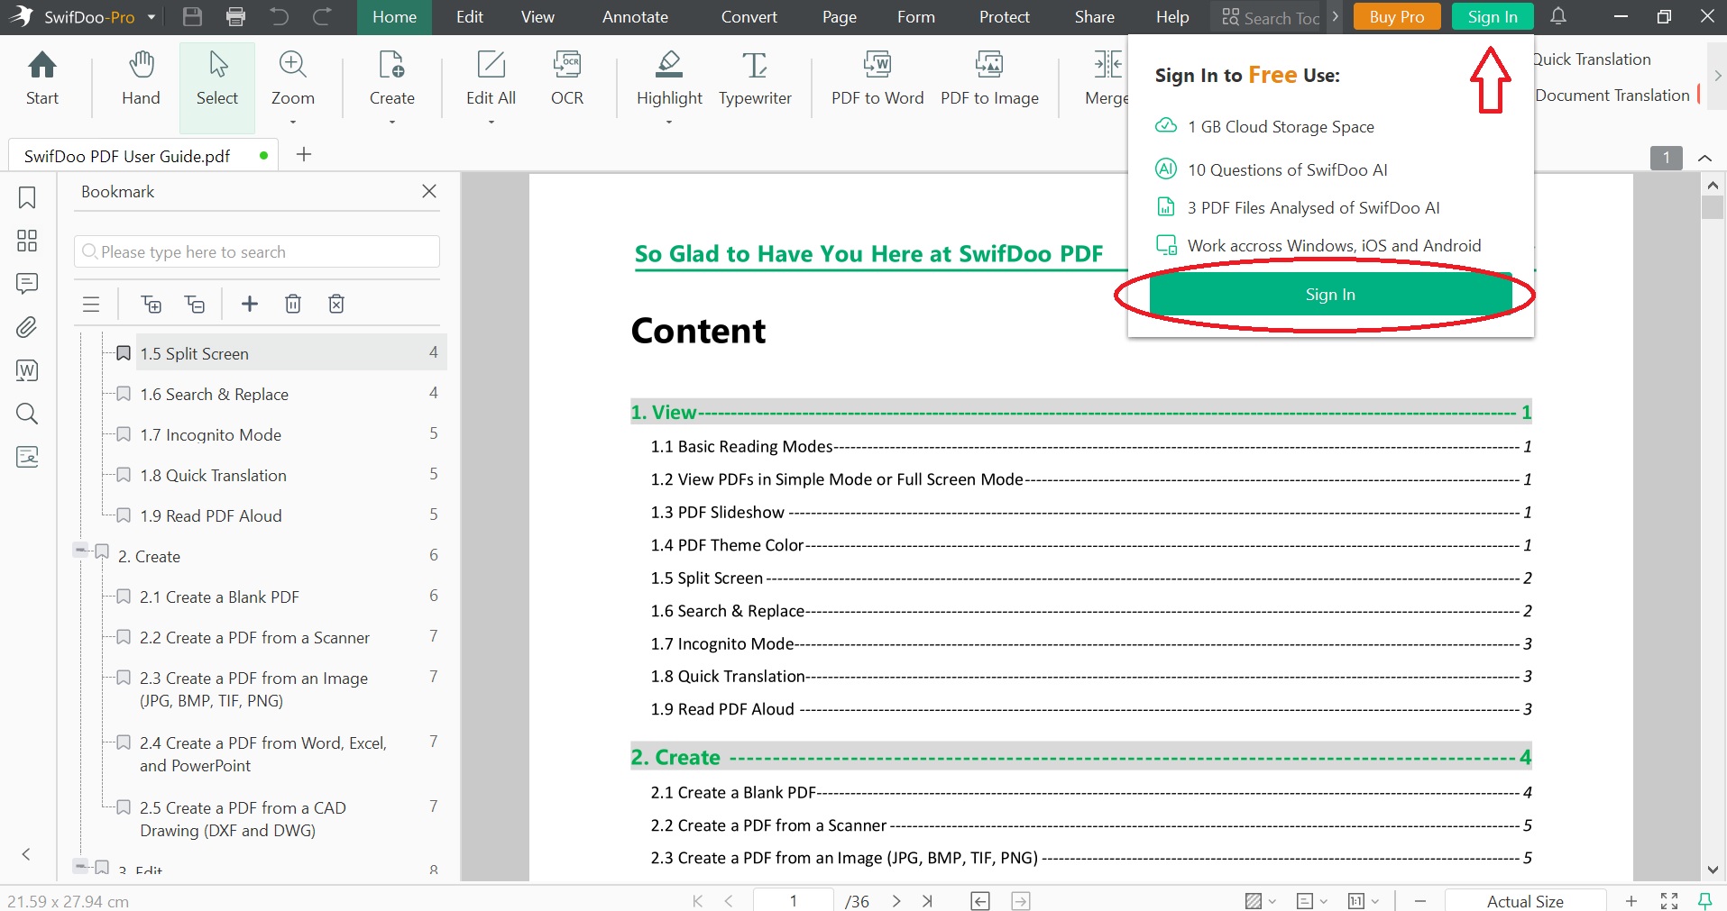Click the Buy Pro button
1727x911 pixels.
(1396, 17)
